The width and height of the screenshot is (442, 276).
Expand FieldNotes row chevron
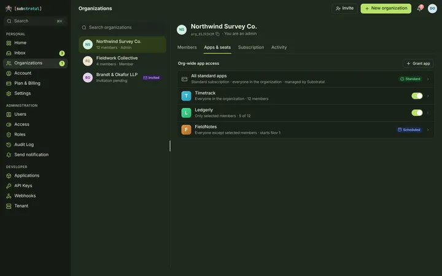point(428,130)
